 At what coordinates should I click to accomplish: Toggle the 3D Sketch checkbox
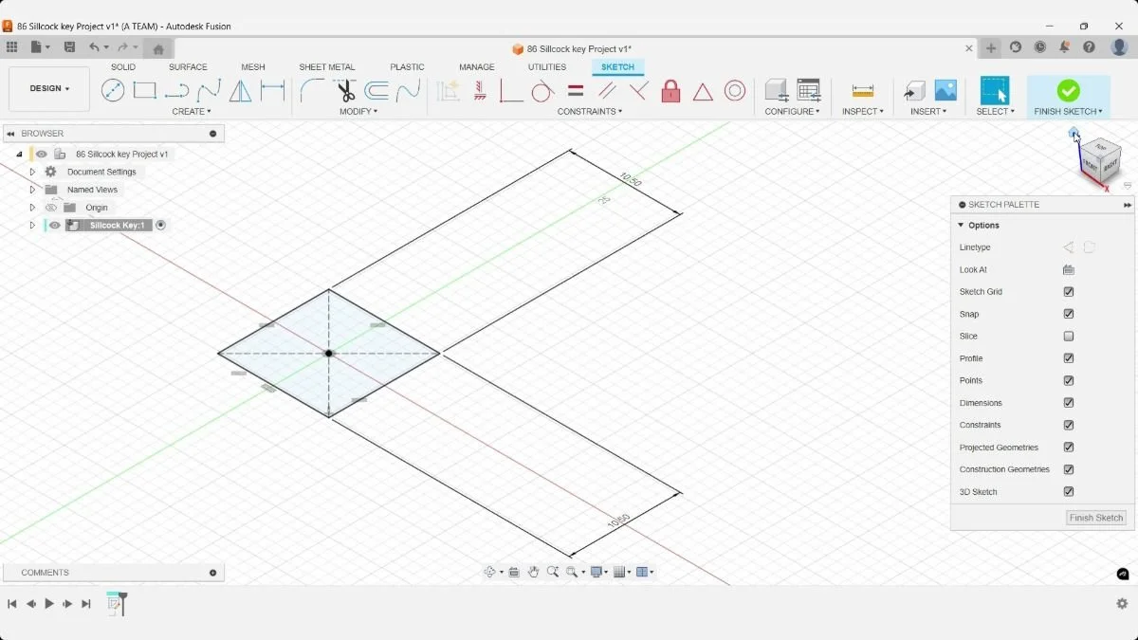coord(1069,492)
